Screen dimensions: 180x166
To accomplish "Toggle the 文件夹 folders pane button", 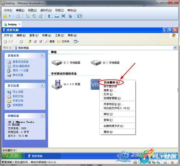I will [63, 42].
